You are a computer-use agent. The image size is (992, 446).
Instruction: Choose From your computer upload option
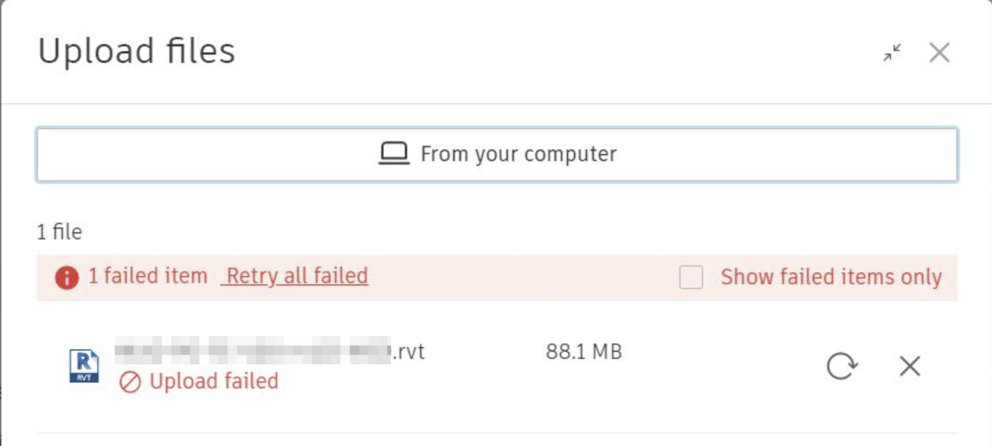click(497, 154)
